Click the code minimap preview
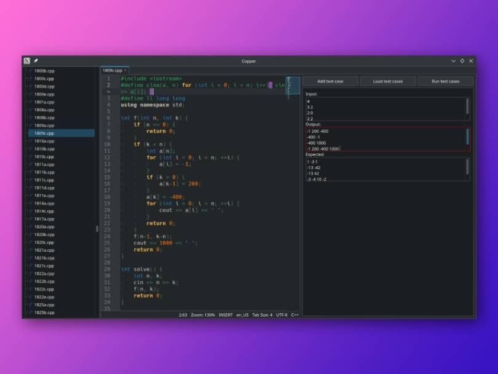The height and width of the screenshot is (374, 498). (x=292, y=87)
